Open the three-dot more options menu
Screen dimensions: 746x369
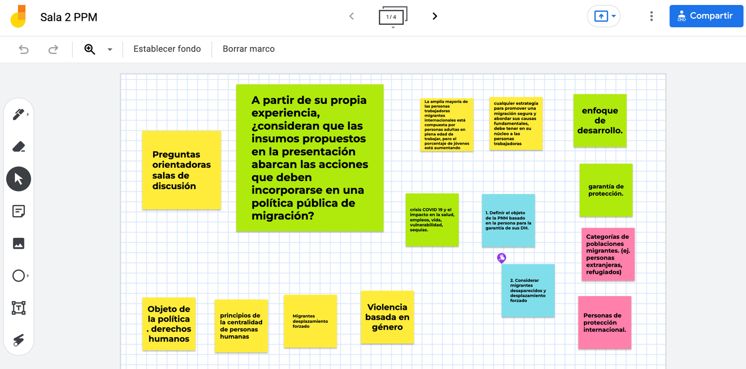(x=651, y=16)
